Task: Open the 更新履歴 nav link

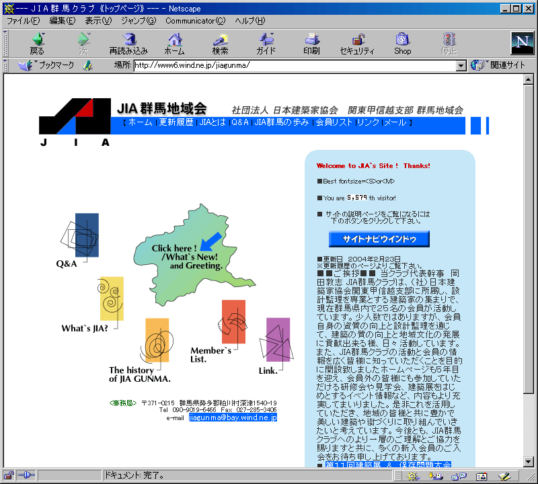Action: pos(176,122)
